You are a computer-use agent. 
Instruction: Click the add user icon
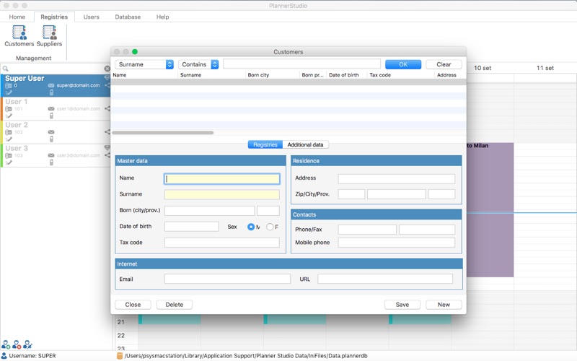point(6,345)
